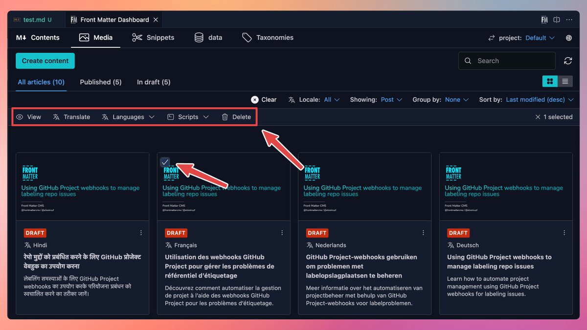Filter to In draft (5) articles
Screen dimensions: 587x330
coord(154,82)
